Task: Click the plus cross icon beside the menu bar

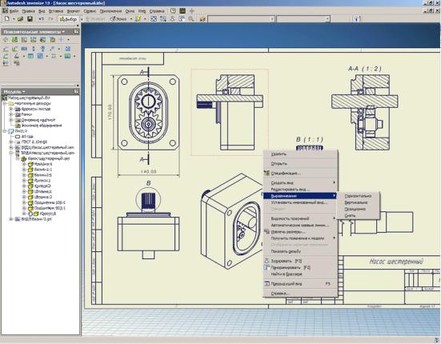Action: (x=192, y=11)
